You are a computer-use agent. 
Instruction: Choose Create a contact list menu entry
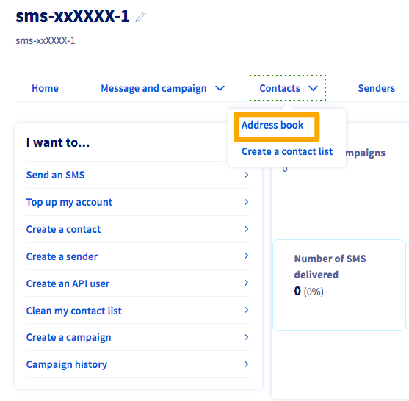point(287,151)
